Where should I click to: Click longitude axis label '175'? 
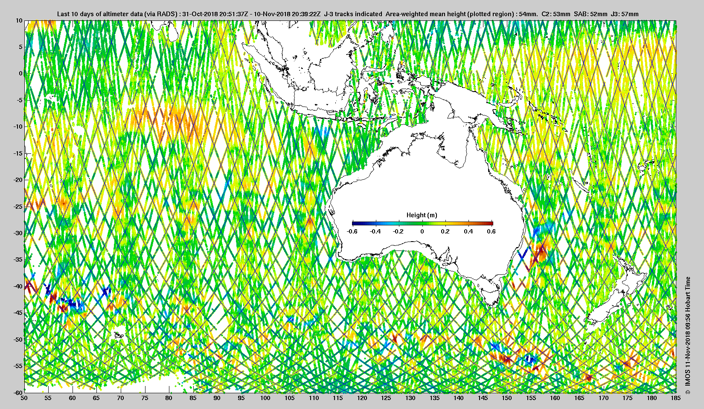click(628, 398)
